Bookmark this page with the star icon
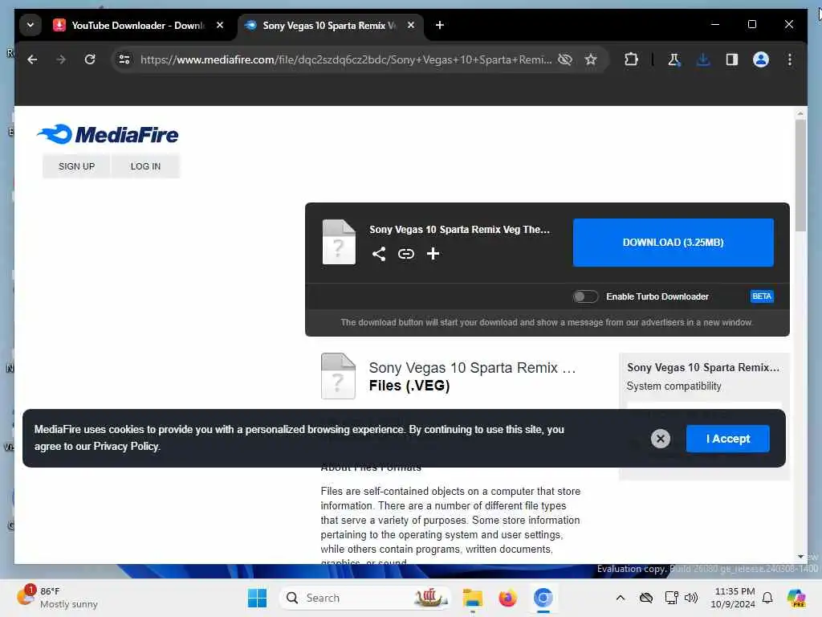 [591, 59]
